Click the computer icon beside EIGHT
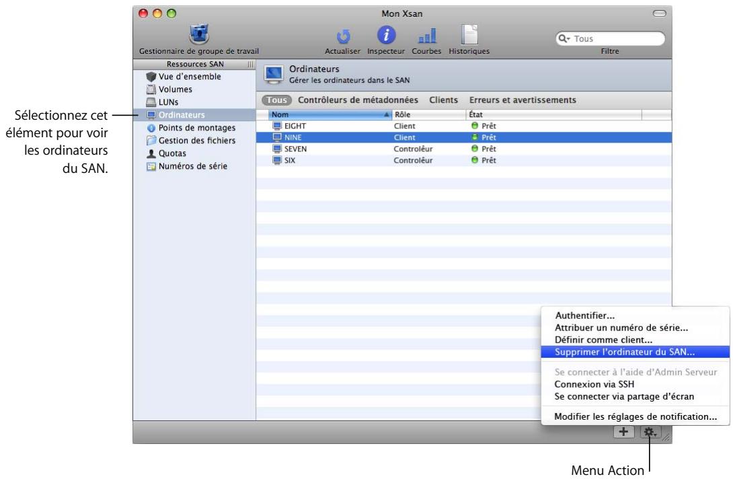The image size is (733, 481). pyautogui.click(x=277, y=126)
